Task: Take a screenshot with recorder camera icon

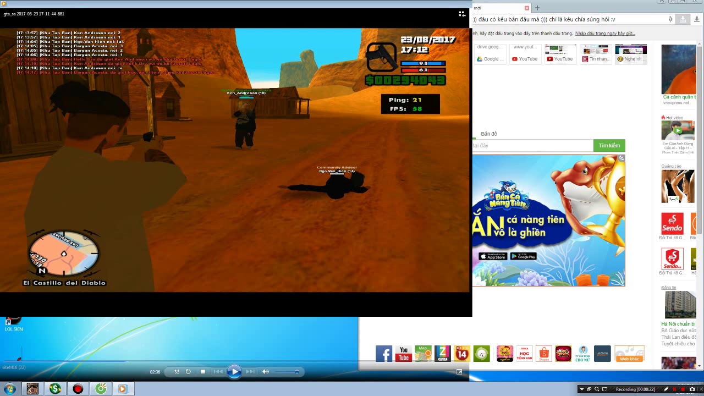Action: coord(692,389)
